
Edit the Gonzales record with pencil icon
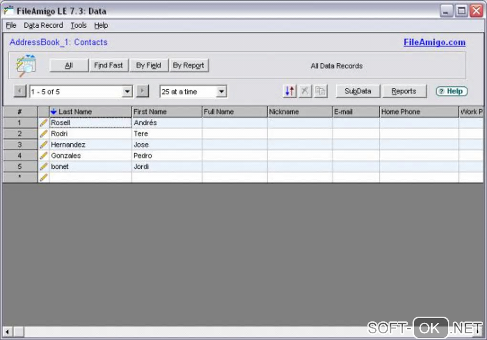point(43,155)
